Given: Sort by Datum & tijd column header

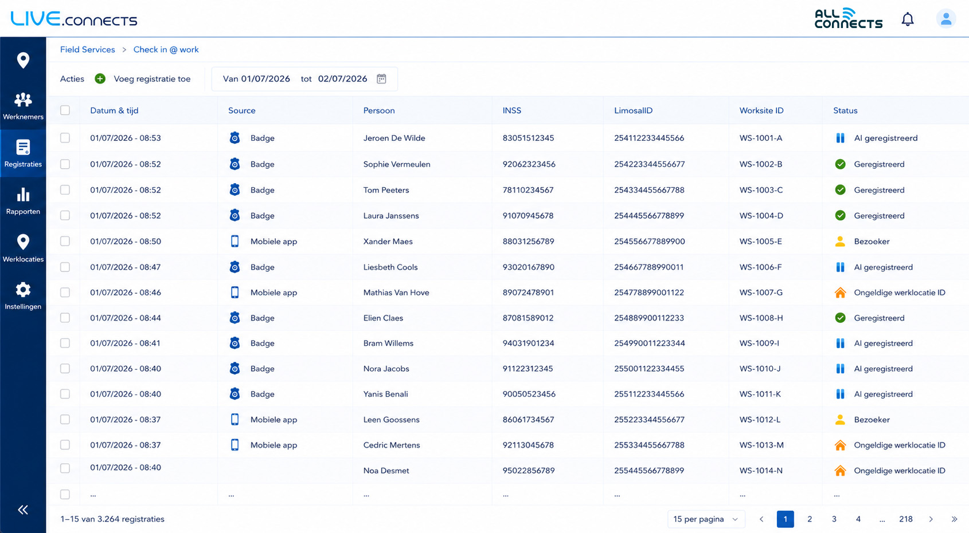Looking at the screenshot, I should (x=114, y=110).
